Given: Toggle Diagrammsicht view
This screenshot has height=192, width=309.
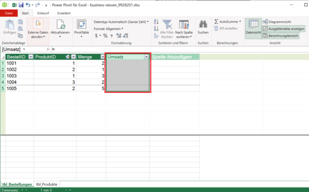Looking at the screenshot, I should point(277,22).
